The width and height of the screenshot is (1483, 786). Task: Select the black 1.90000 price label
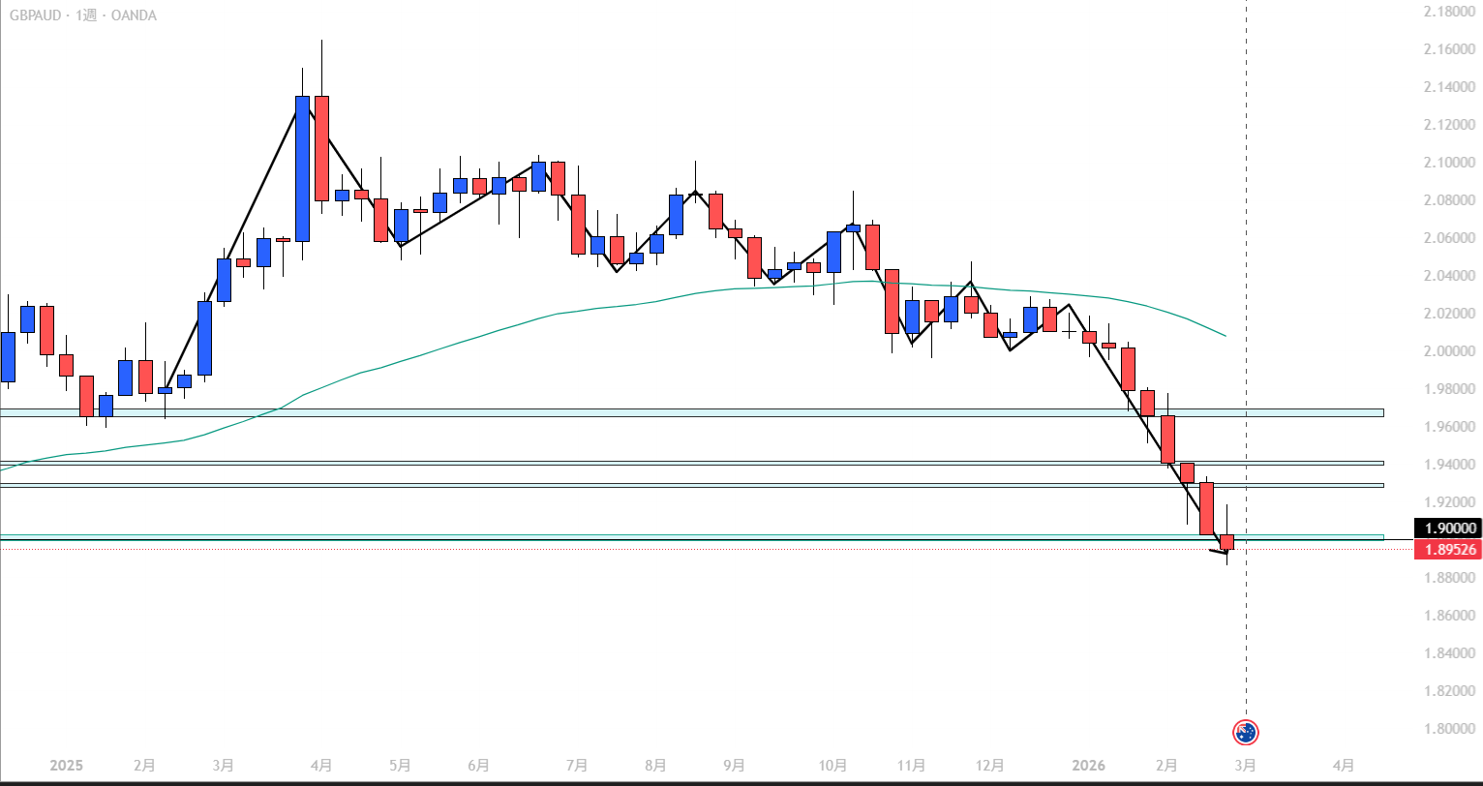[1447, 529]
